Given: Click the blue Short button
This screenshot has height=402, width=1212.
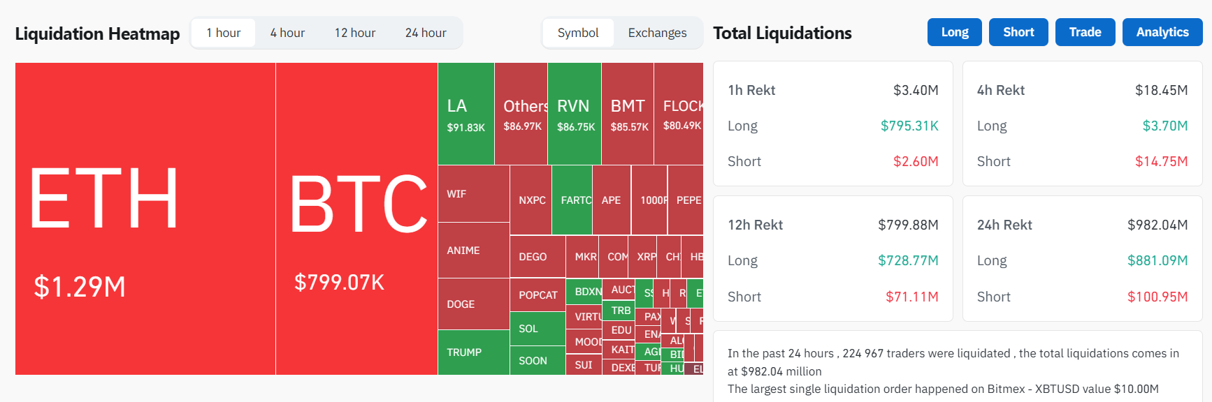Looking at the screenshot, I should pos(1018,32).
